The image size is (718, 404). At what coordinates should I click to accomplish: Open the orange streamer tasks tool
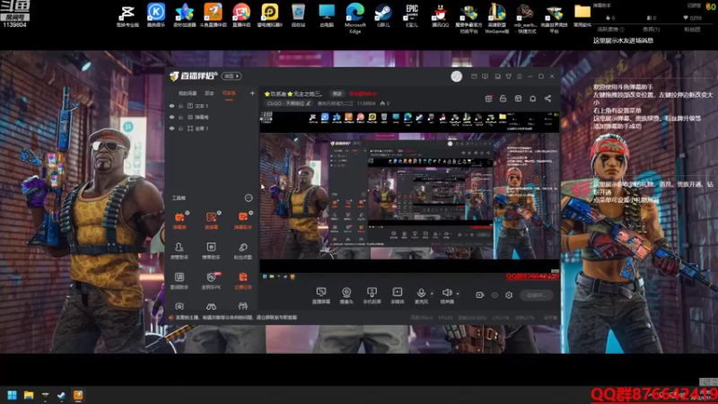coord(242,280)
